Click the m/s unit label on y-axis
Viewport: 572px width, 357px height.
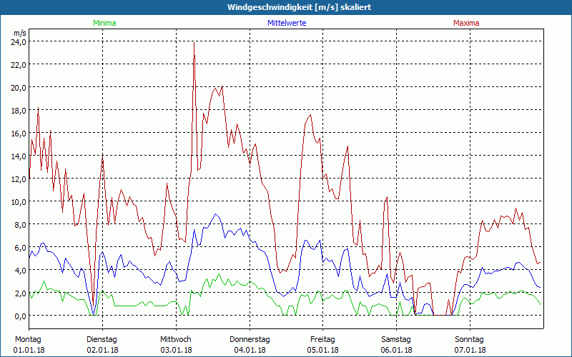point(20,33)
